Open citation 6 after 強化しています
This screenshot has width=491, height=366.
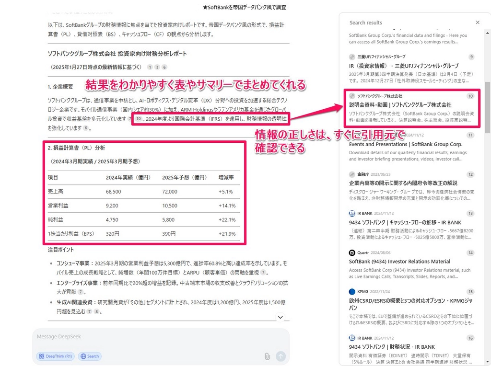[85, 128]
